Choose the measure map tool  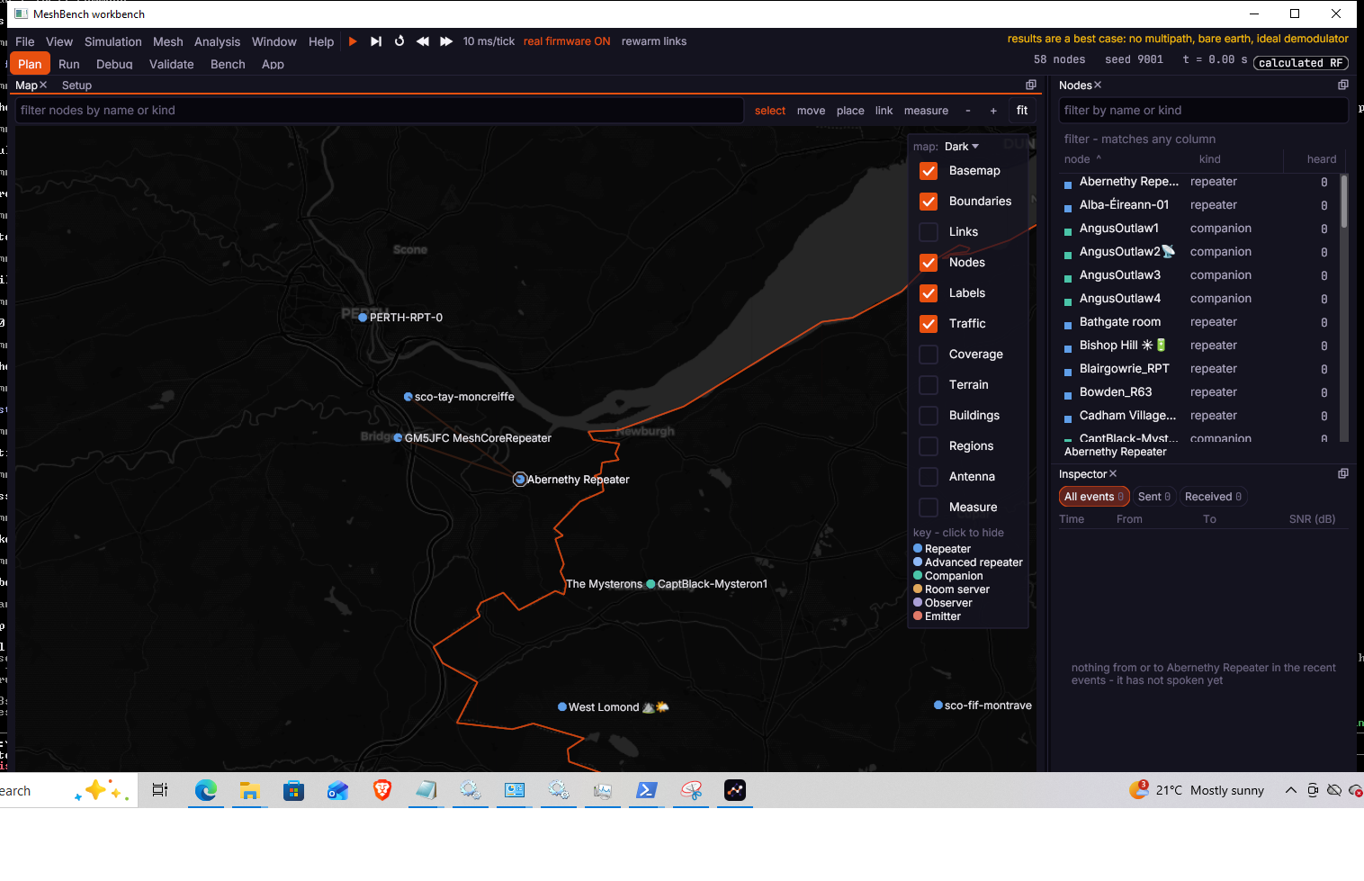926,111
